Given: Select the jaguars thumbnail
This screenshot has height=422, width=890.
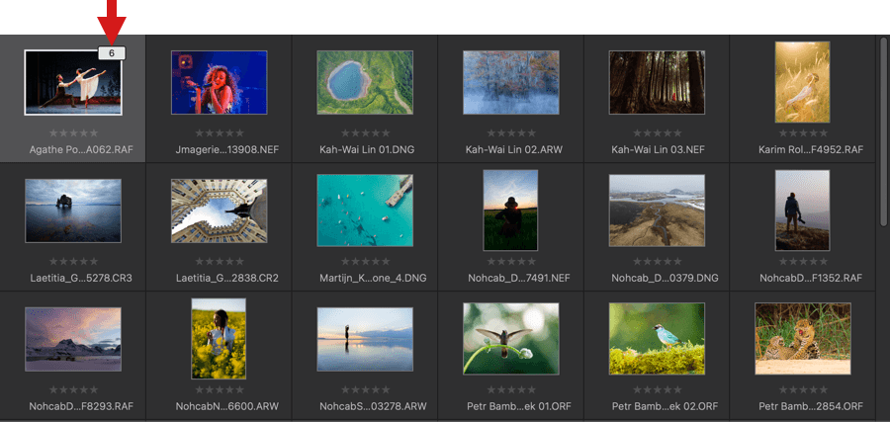Looking at the screenshot, I should (803, 339).
